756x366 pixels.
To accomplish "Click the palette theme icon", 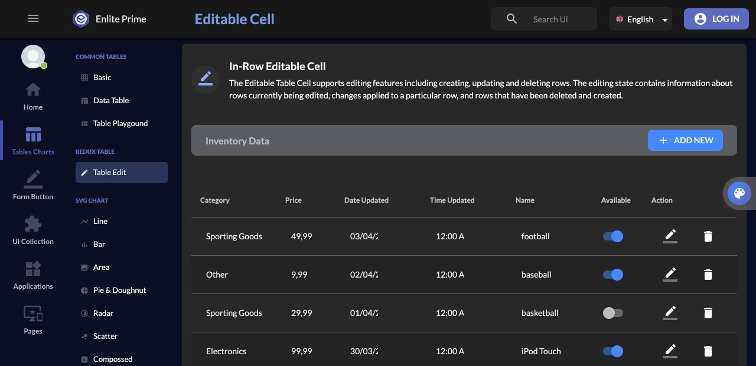I will click(x=739, y=193).
